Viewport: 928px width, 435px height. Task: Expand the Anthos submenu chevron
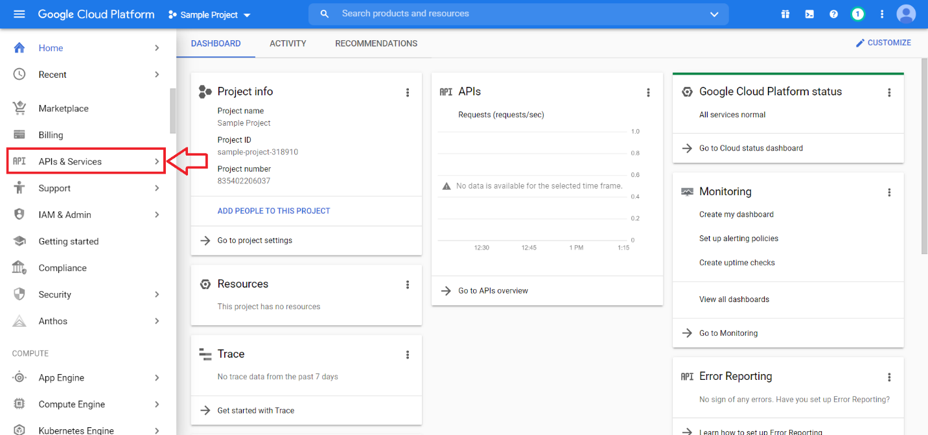tap(157, 321)
